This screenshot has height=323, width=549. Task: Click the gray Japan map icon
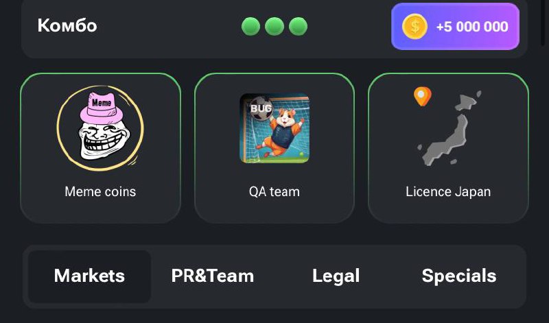pos(449,128)
